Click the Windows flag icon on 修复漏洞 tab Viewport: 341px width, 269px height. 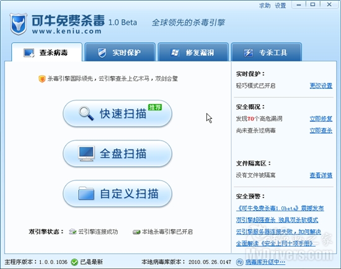[175, 53]
